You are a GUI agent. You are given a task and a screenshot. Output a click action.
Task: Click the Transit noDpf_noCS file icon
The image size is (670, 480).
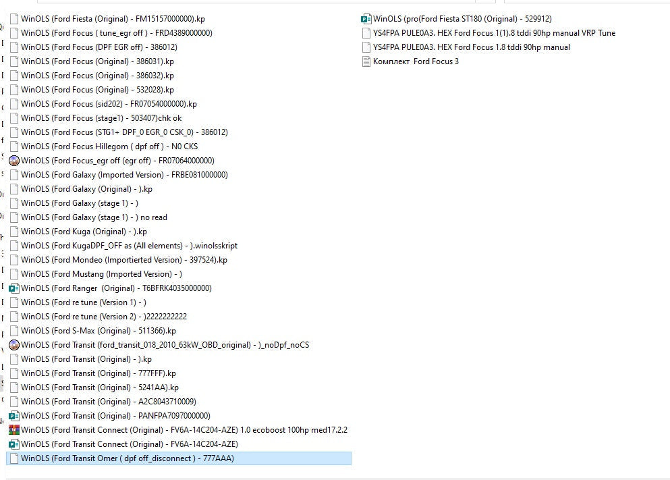[x=13, y=345]
